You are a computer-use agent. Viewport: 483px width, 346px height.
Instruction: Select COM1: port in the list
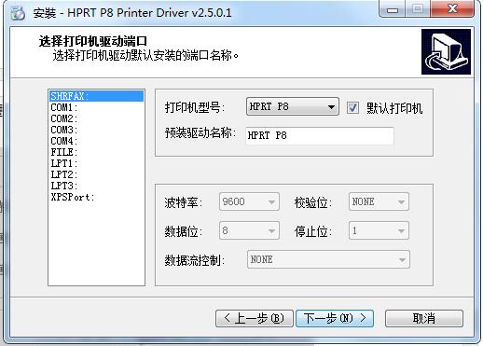[96, 107]
